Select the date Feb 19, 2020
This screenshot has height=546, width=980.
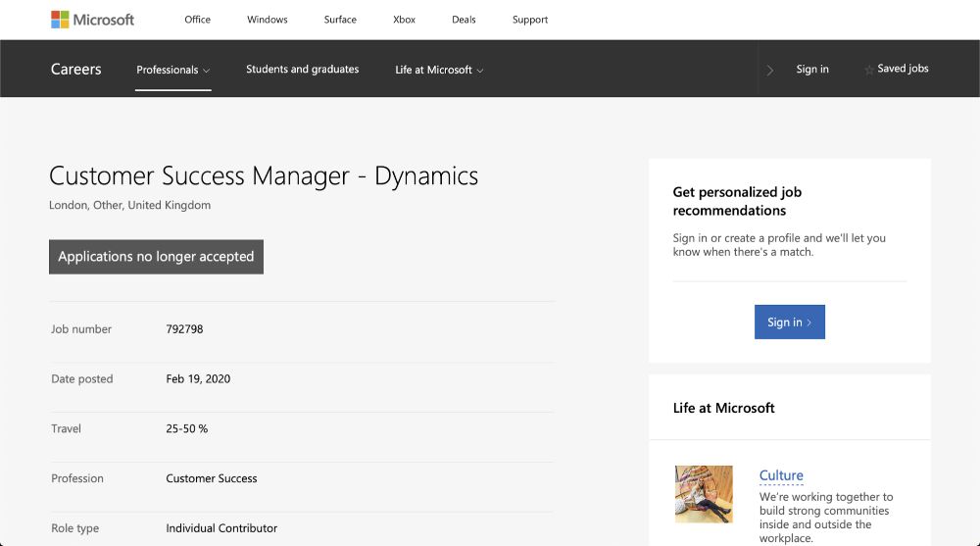pos(198,378)
